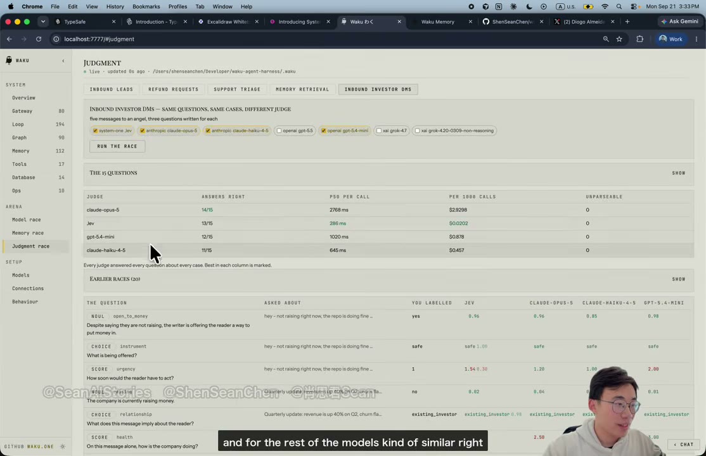Toggle theme icon next to waku.one
706x456 pixels.
click(63, 446)
